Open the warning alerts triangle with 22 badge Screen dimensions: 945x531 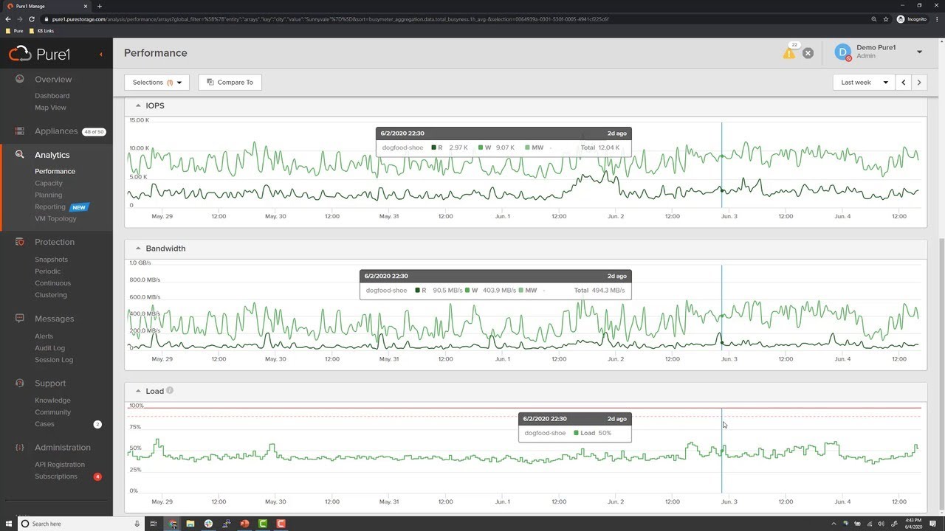790,52
